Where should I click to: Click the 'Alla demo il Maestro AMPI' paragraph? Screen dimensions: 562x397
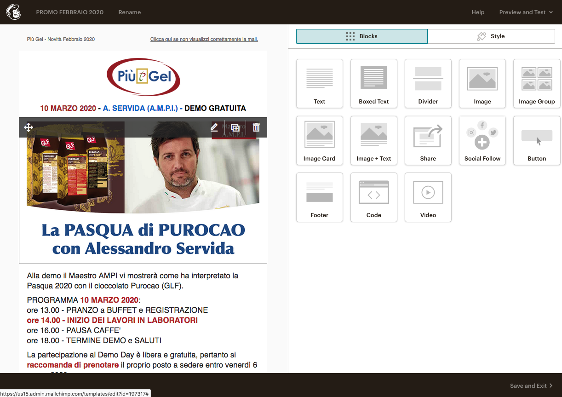pyautogui.click(x=133, y=281)
